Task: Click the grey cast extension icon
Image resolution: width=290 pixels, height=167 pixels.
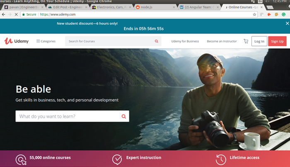Action: pos(262,14)
